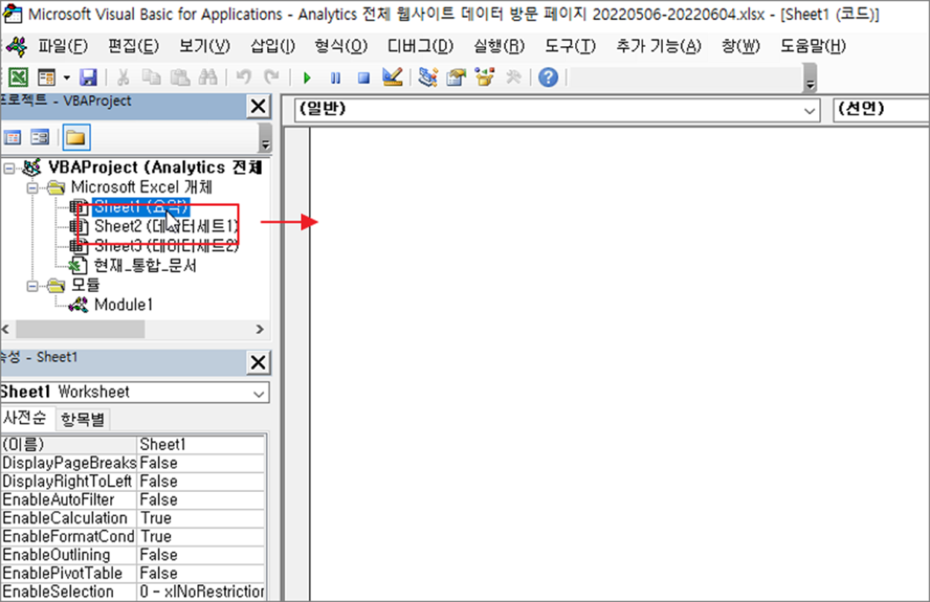
Task: Open the 삽입(I) menu
Action: point(273,46)
